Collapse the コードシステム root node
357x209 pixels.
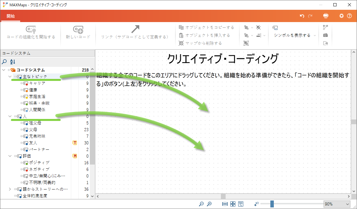click(4, 70)
